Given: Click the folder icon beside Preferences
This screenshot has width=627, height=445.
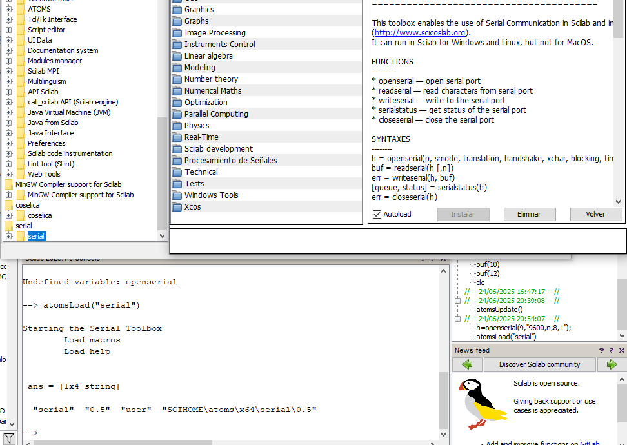Looking at the screenshot, I should pyautogui.click(x=21, y=143).
